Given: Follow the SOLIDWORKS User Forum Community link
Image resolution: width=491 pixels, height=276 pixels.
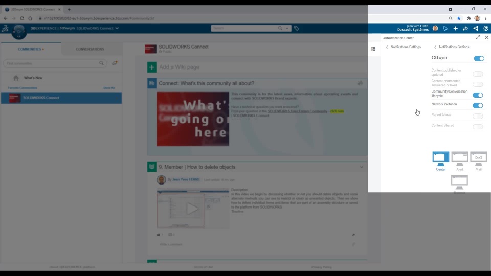Looking at the screenshot, I should [298, 111].
